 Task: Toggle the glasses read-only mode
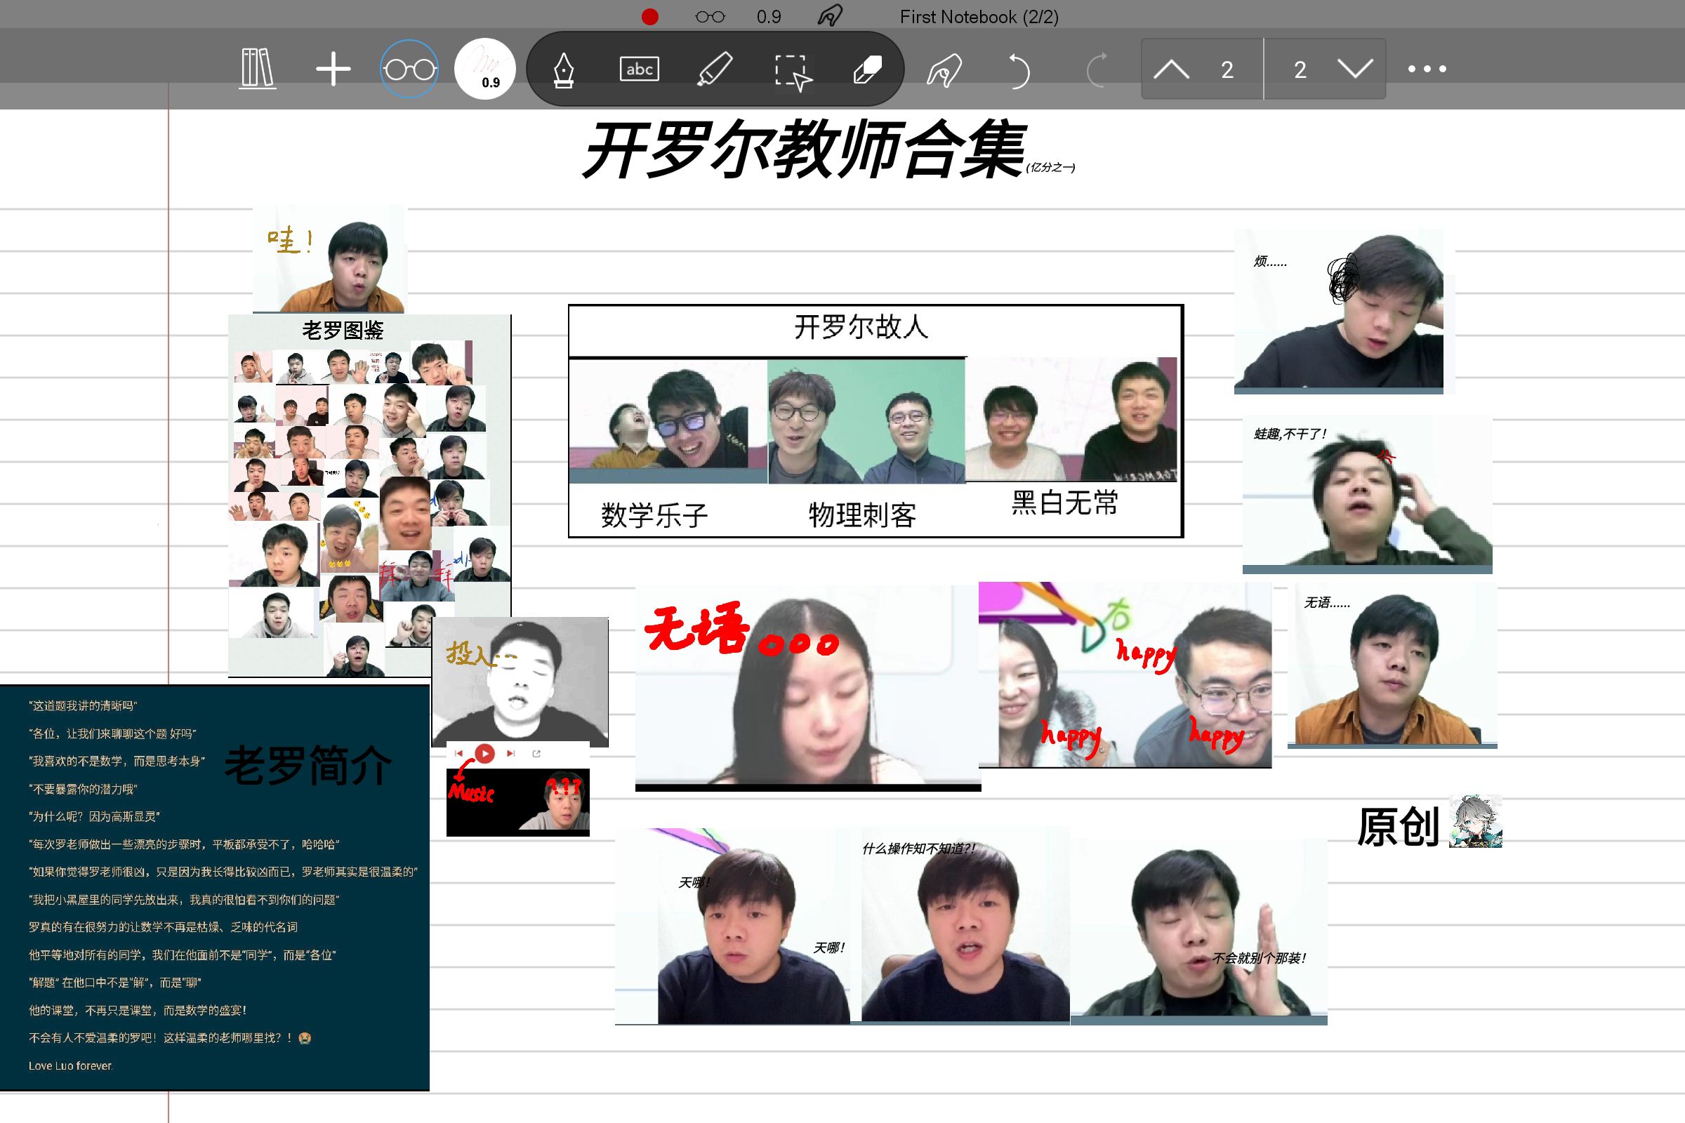pos(409,69)
